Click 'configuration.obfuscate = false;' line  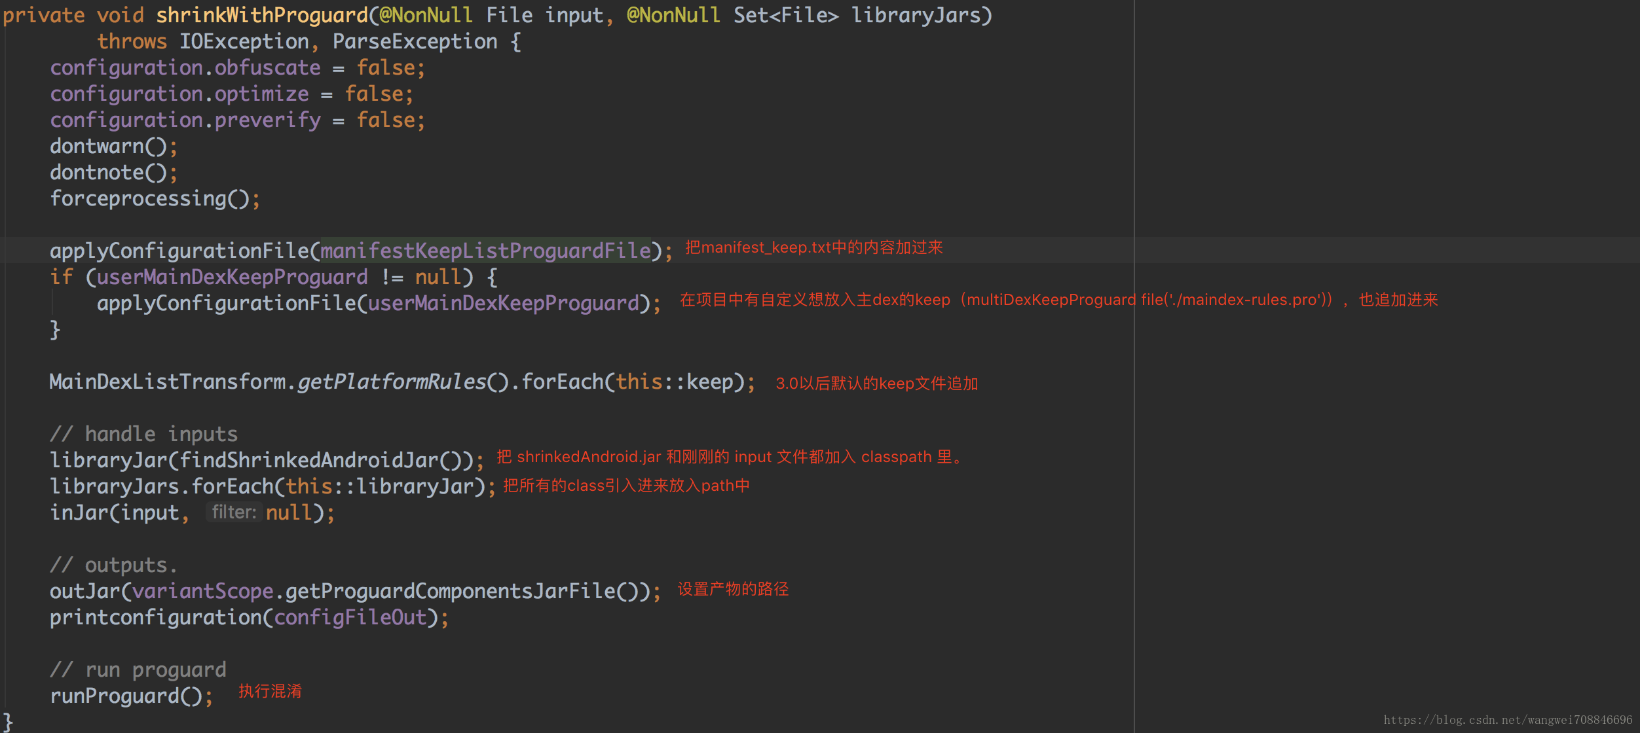tap(238, 67)
